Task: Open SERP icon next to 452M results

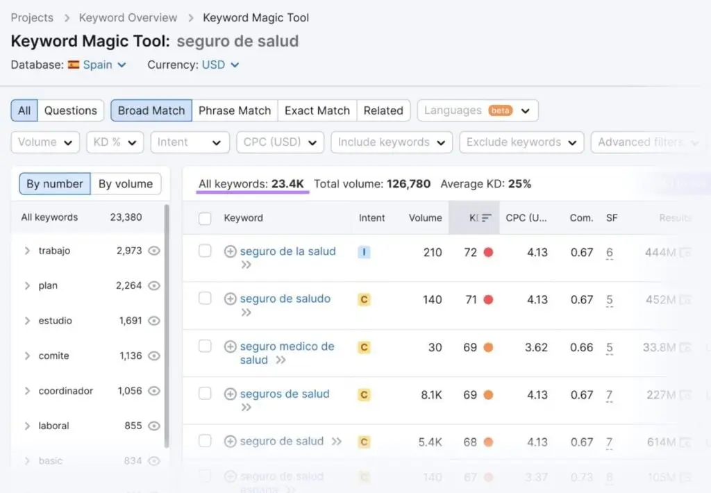Action: [x=685, y=300]
